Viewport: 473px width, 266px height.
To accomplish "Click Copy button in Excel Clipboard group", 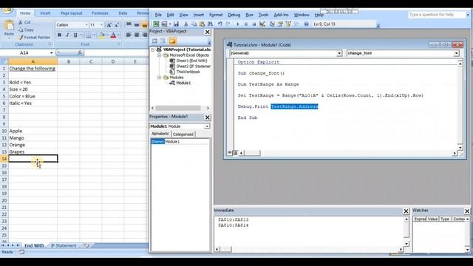I will tap(26, 30).
